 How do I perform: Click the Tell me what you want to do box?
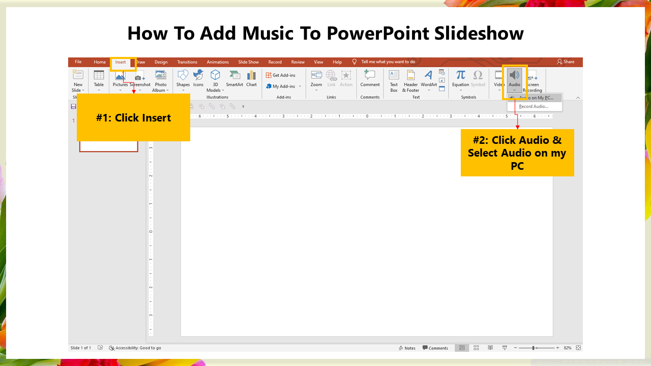point(388,62)
